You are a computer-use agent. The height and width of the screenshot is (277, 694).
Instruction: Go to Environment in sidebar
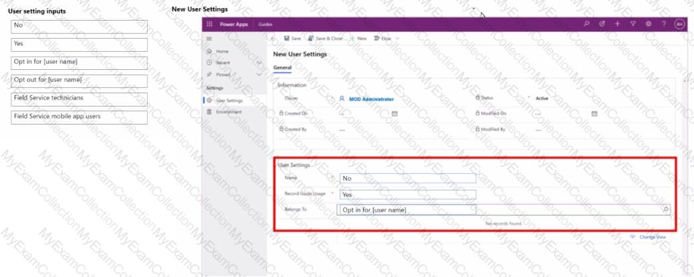coord(231,112)
